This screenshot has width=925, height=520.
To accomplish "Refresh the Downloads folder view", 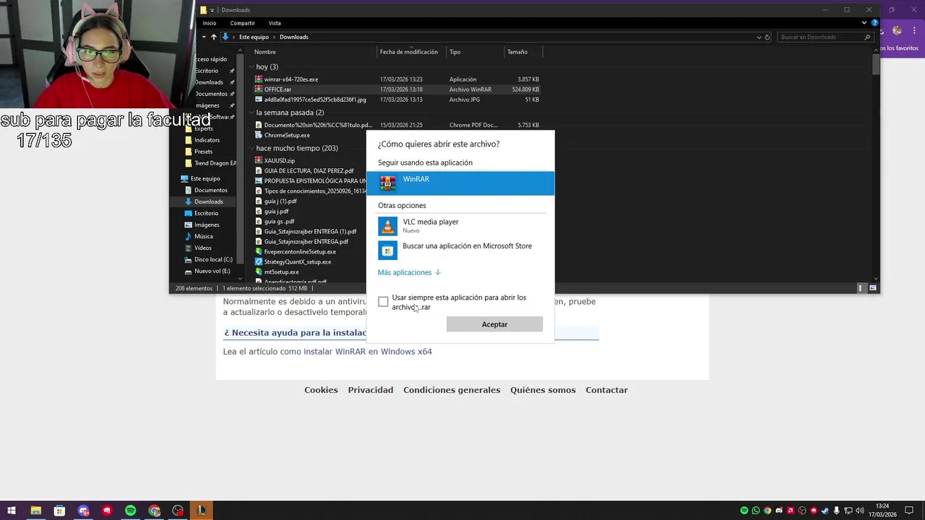I will coord(767,37).
